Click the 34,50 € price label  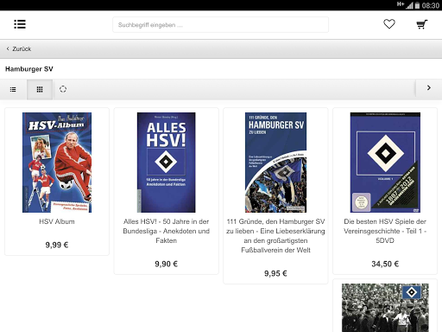click(385, 264)
